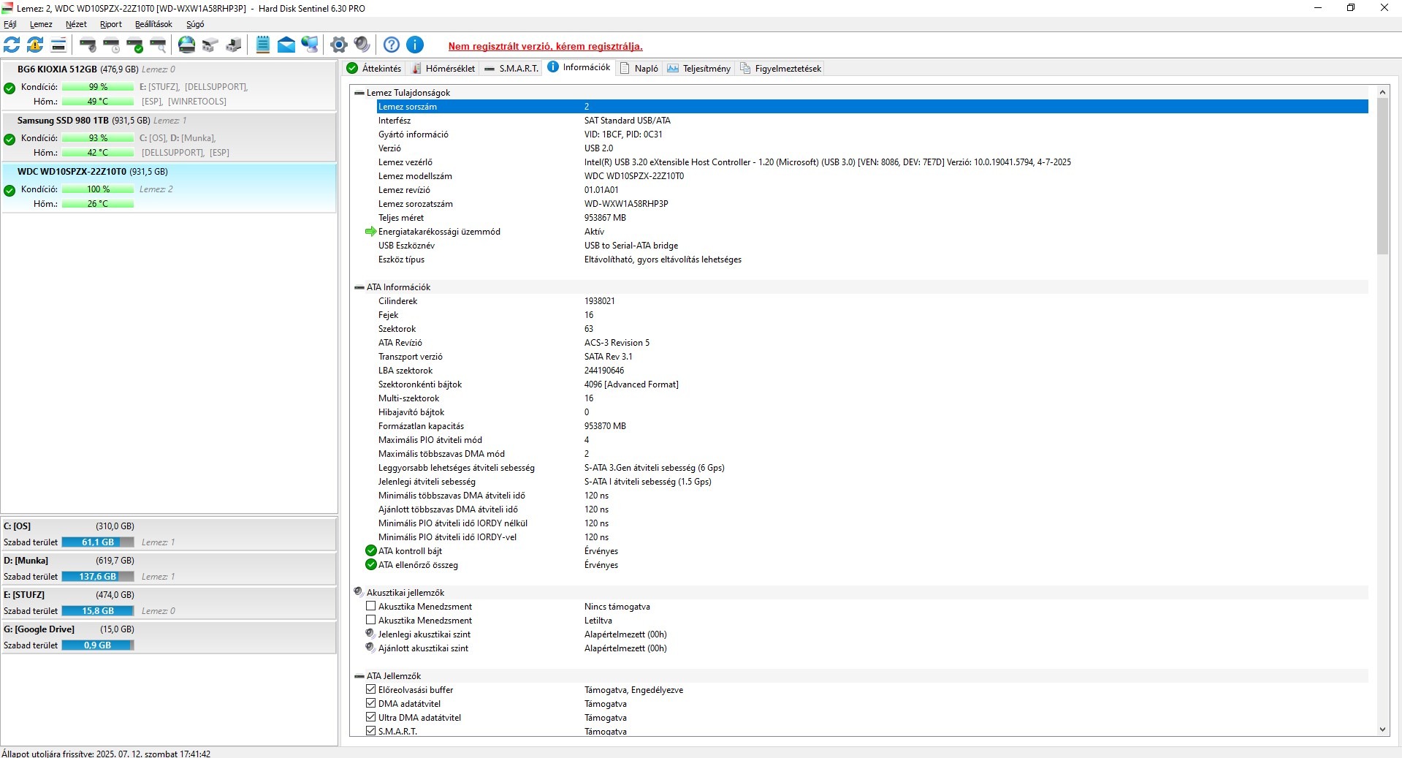The width and height of the screenshot is (1402, 758).
Task: Open the Súgó menu
Action: click(x=195, y=24)
